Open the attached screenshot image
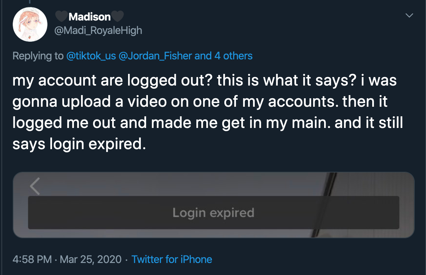Viewport: 426px width, 275px height. [213, 205]
